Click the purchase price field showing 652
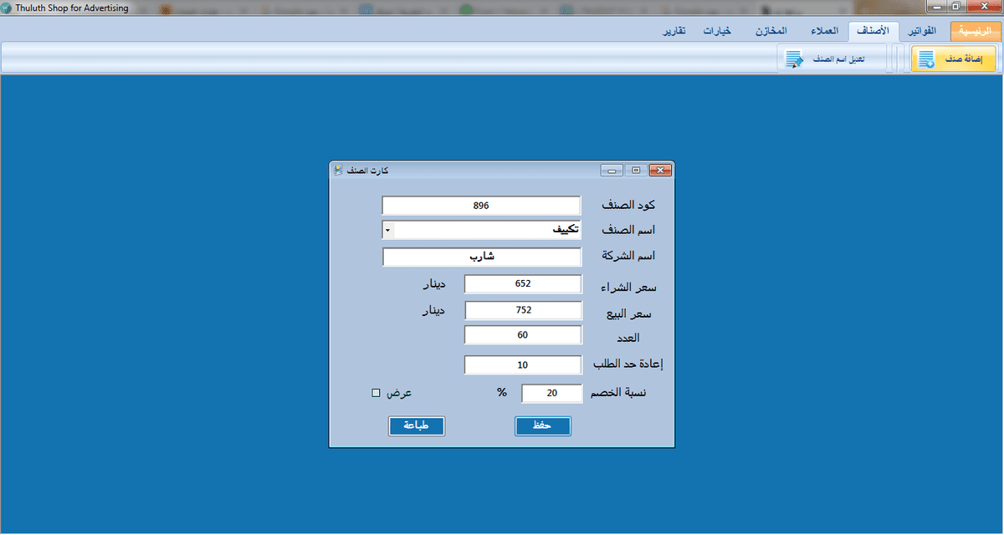 (x=523, y=283)
